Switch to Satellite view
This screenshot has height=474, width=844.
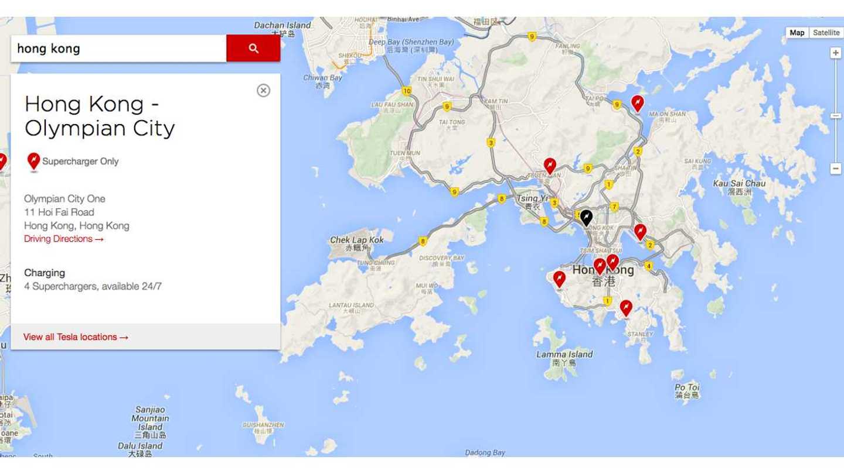point(826,33)
